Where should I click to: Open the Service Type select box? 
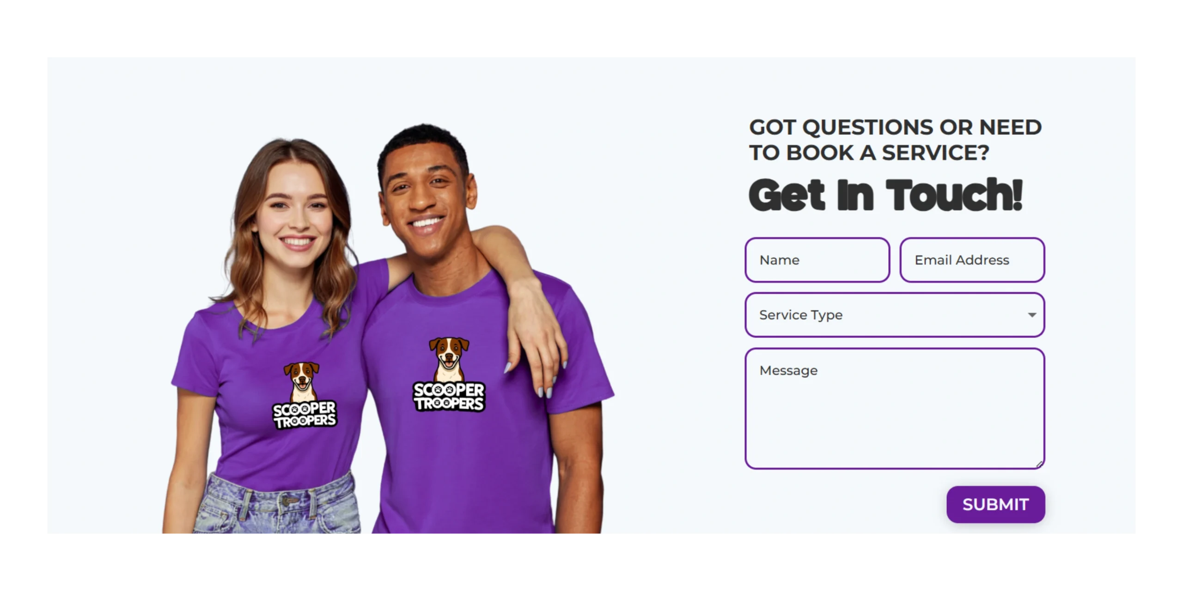[x=895, y=315]
